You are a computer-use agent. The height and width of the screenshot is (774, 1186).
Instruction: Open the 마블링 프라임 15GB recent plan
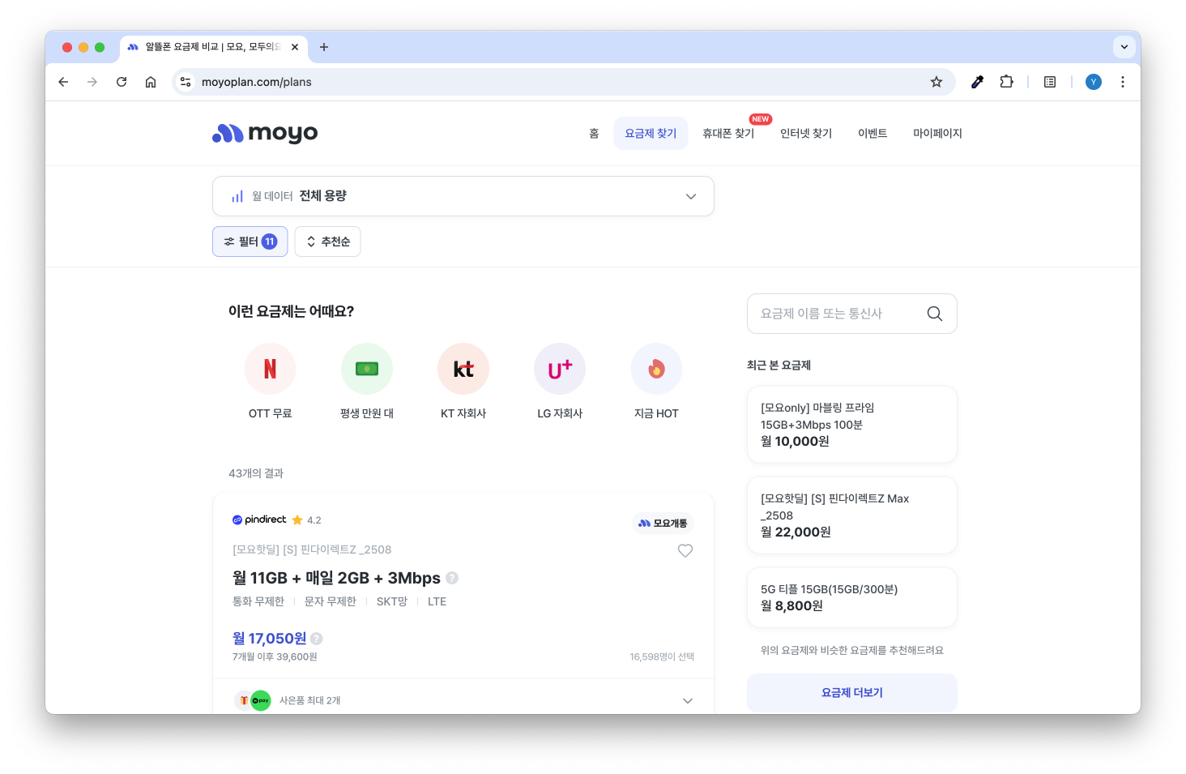(x=852, y=425)
